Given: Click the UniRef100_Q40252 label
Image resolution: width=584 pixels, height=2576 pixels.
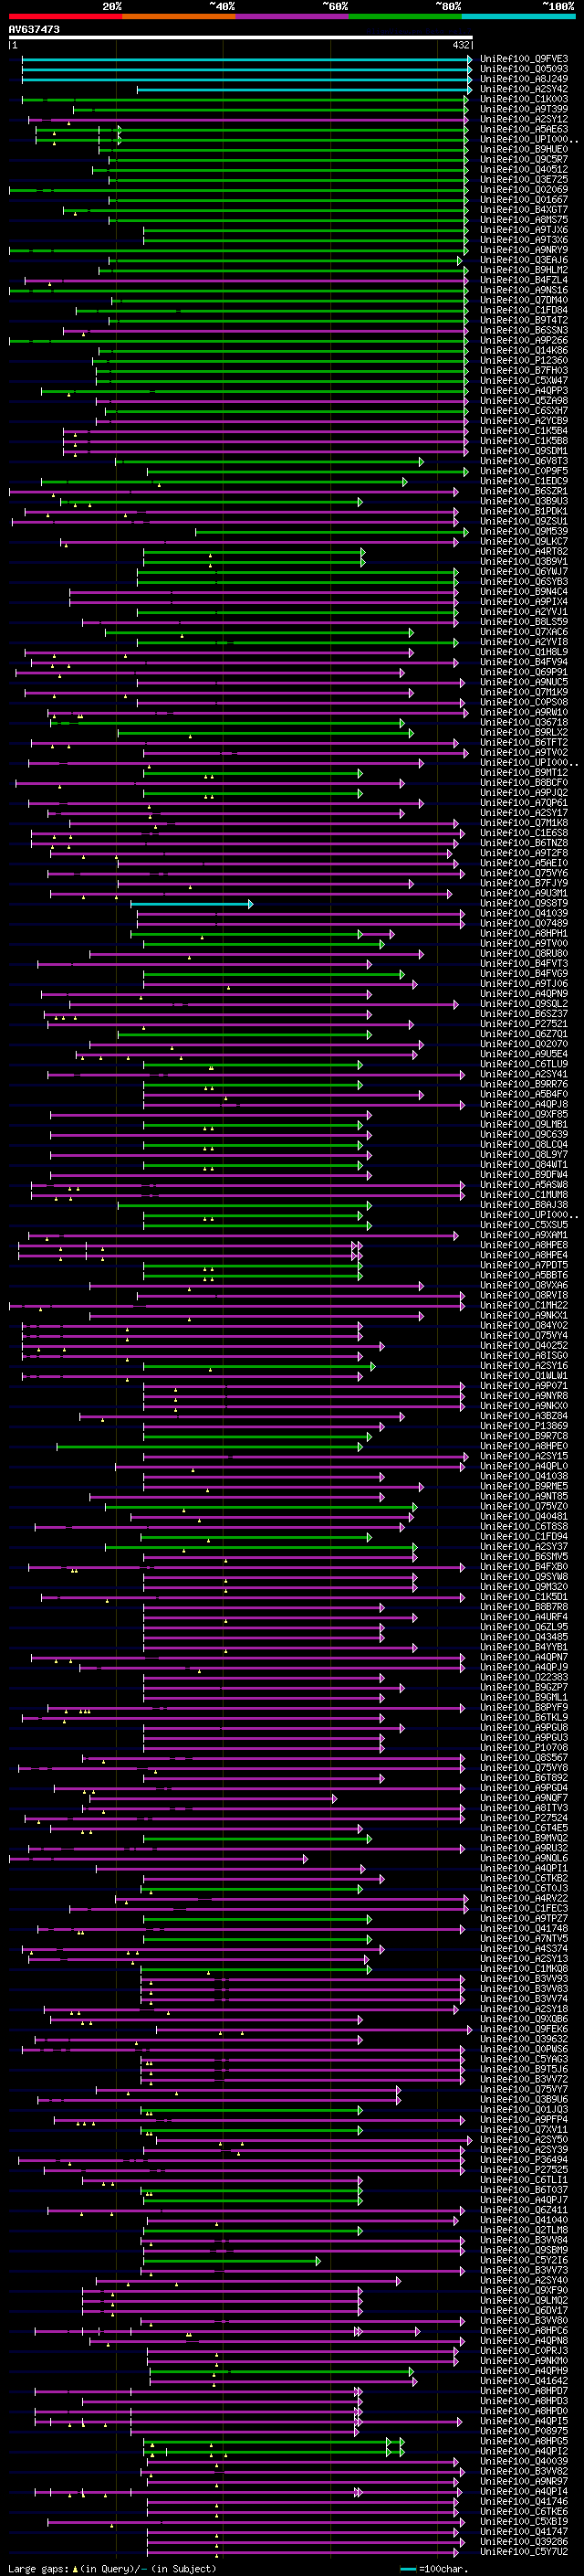Looking at the screenshot, I should point(524,1345).
